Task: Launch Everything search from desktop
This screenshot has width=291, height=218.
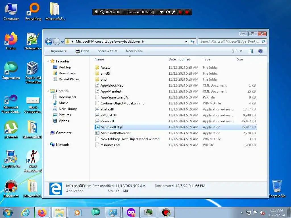Action: coord(33,12)
